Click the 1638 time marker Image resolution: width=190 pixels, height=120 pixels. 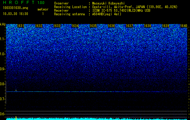pyautogui.click(x=147, y=26)
